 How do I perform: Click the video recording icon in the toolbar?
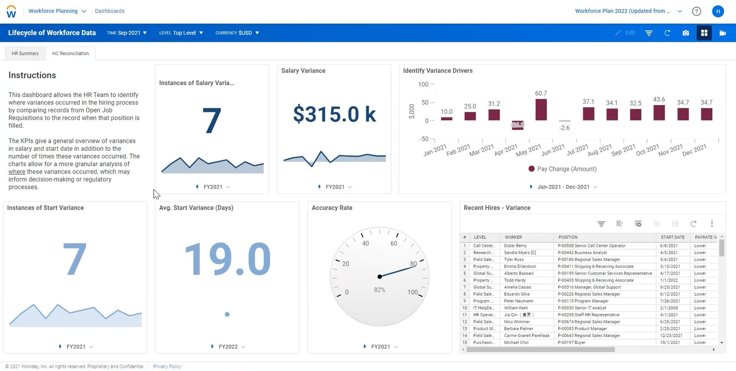coord(722,33)
